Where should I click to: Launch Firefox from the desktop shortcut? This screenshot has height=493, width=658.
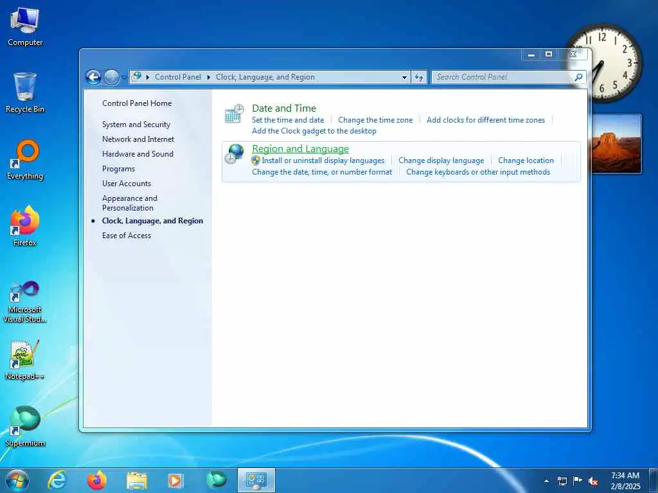(x=25, y=226)
